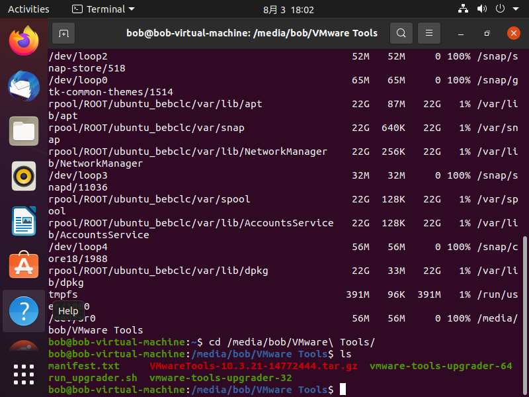
Task: Open the Activities overview
Action: click(28, 9)
